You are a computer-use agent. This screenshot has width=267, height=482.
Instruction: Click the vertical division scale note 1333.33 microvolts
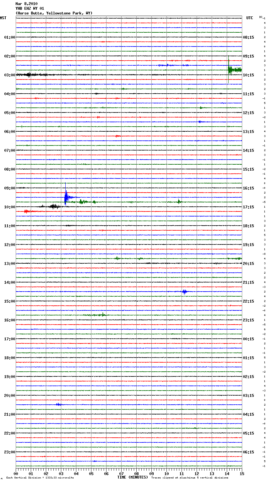(40, 478)
